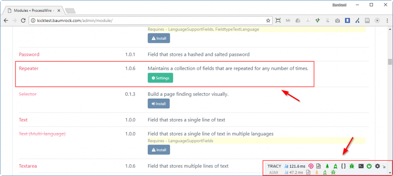Viewport: 393px width, 176px height.
Task: Open the curly braces panel in Tracy bar
Action: pyautogui.click(x=343, y=166)
